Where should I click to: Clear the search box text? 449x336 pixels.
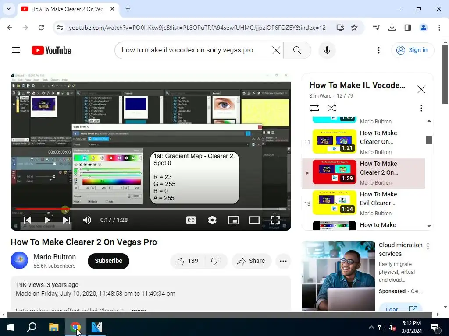(x=276, y=50)
